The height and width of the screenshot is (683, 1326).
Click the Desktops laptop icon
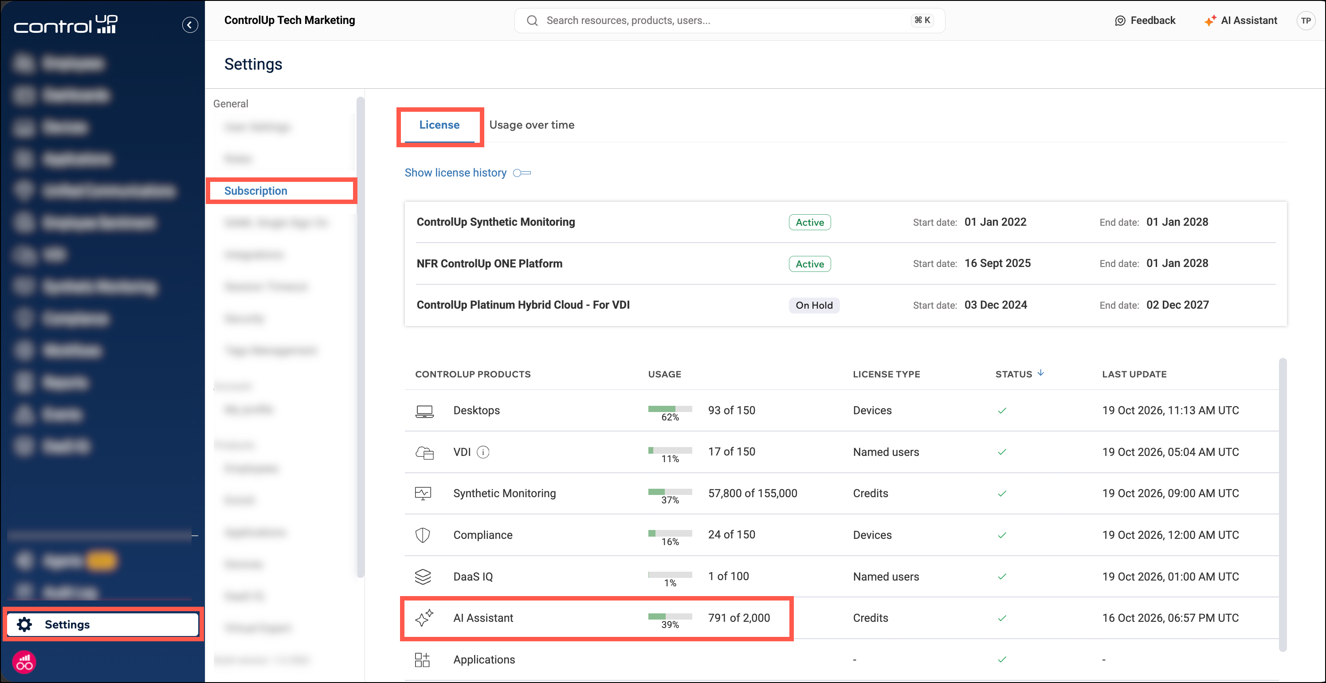coord(424,411)
